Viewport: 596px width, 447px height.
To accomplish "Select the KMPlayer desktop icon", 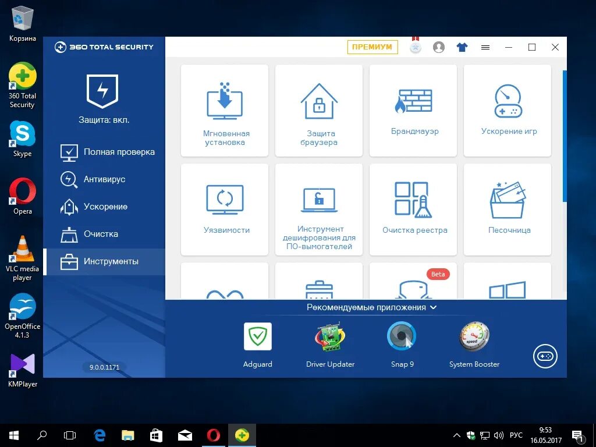I will coord(23,370).
